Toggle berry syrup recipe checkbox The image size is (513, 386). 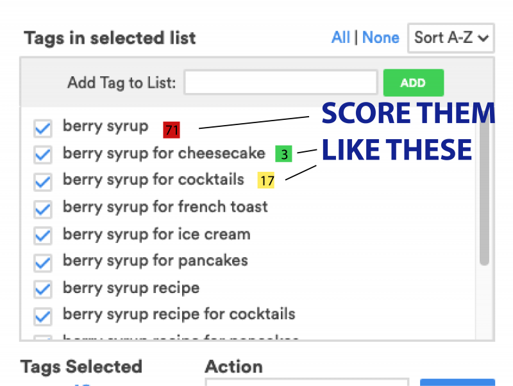coord(42,290)
